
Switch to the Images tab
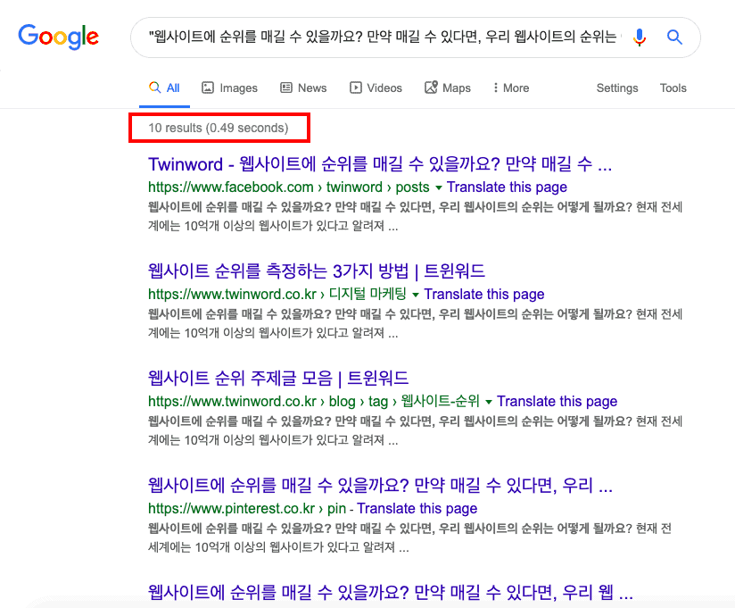(x=230, y=88)
